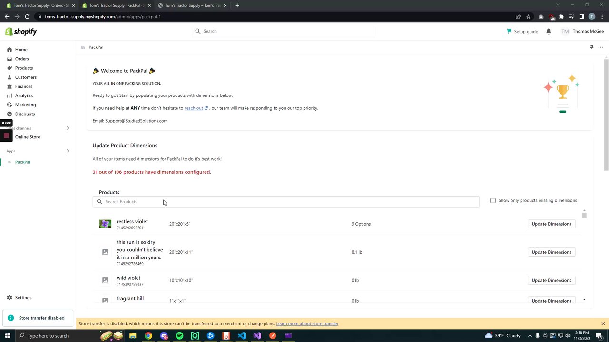Update Dimensions for restless violet

[551, 224]
